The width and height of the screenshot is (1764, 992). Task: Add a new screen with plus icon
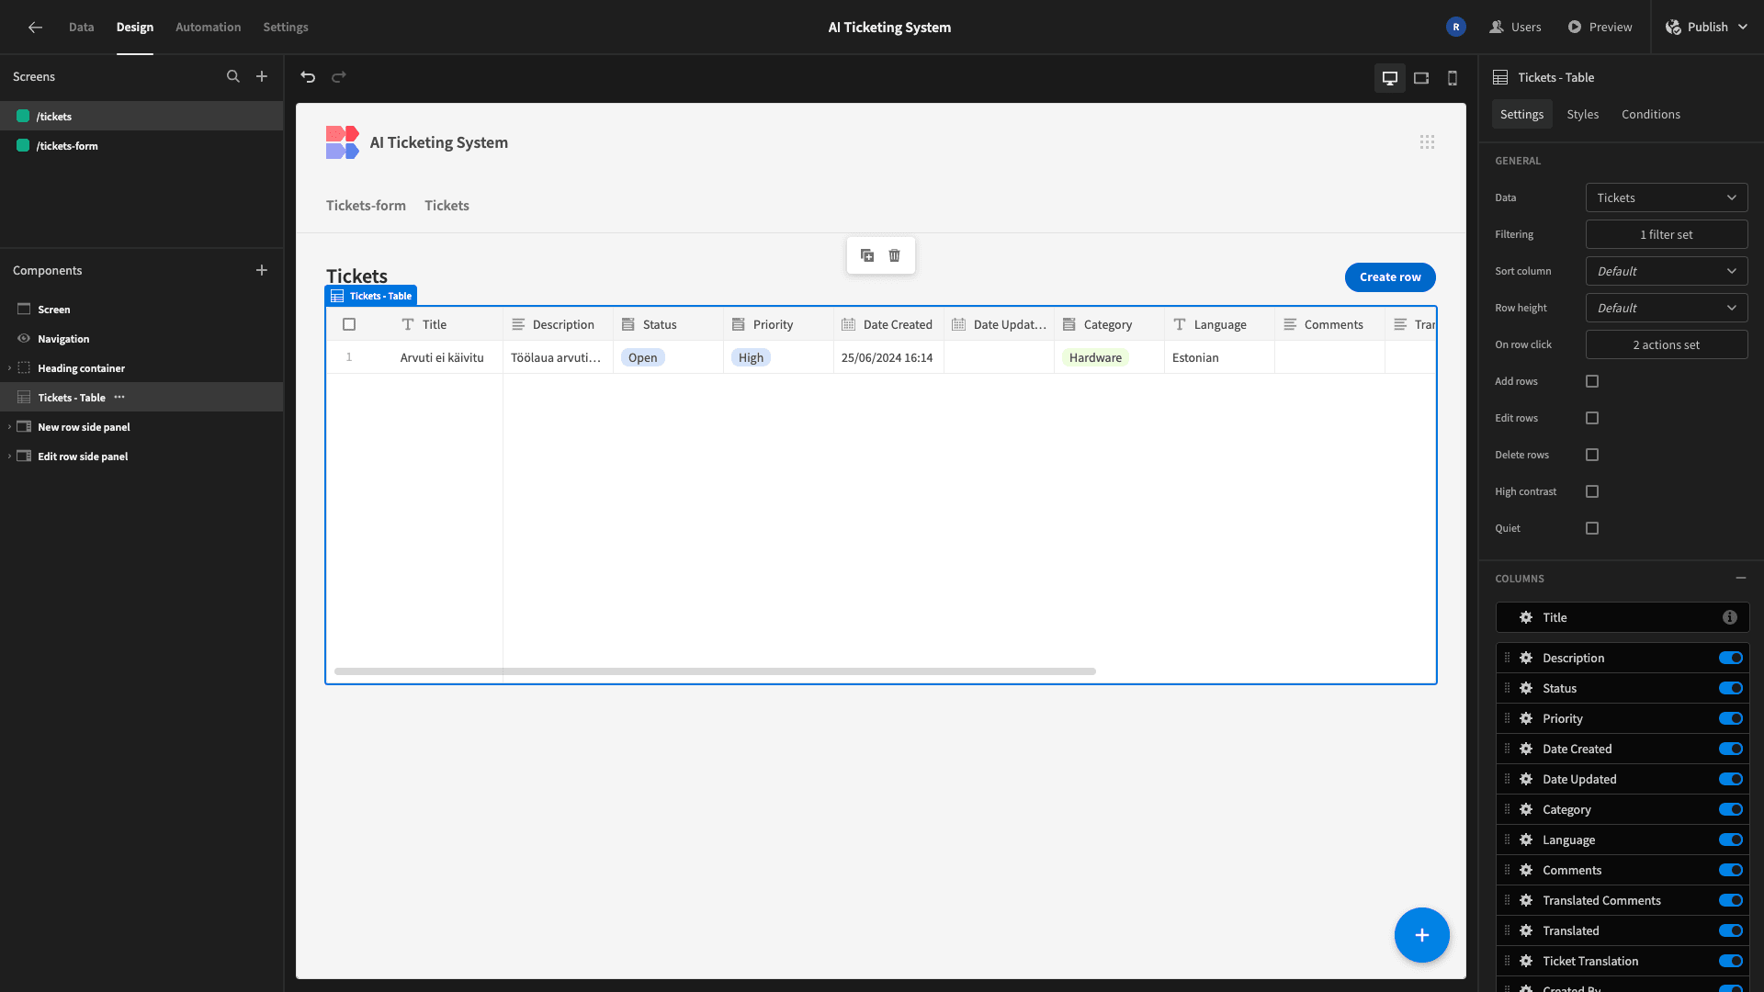262,77
